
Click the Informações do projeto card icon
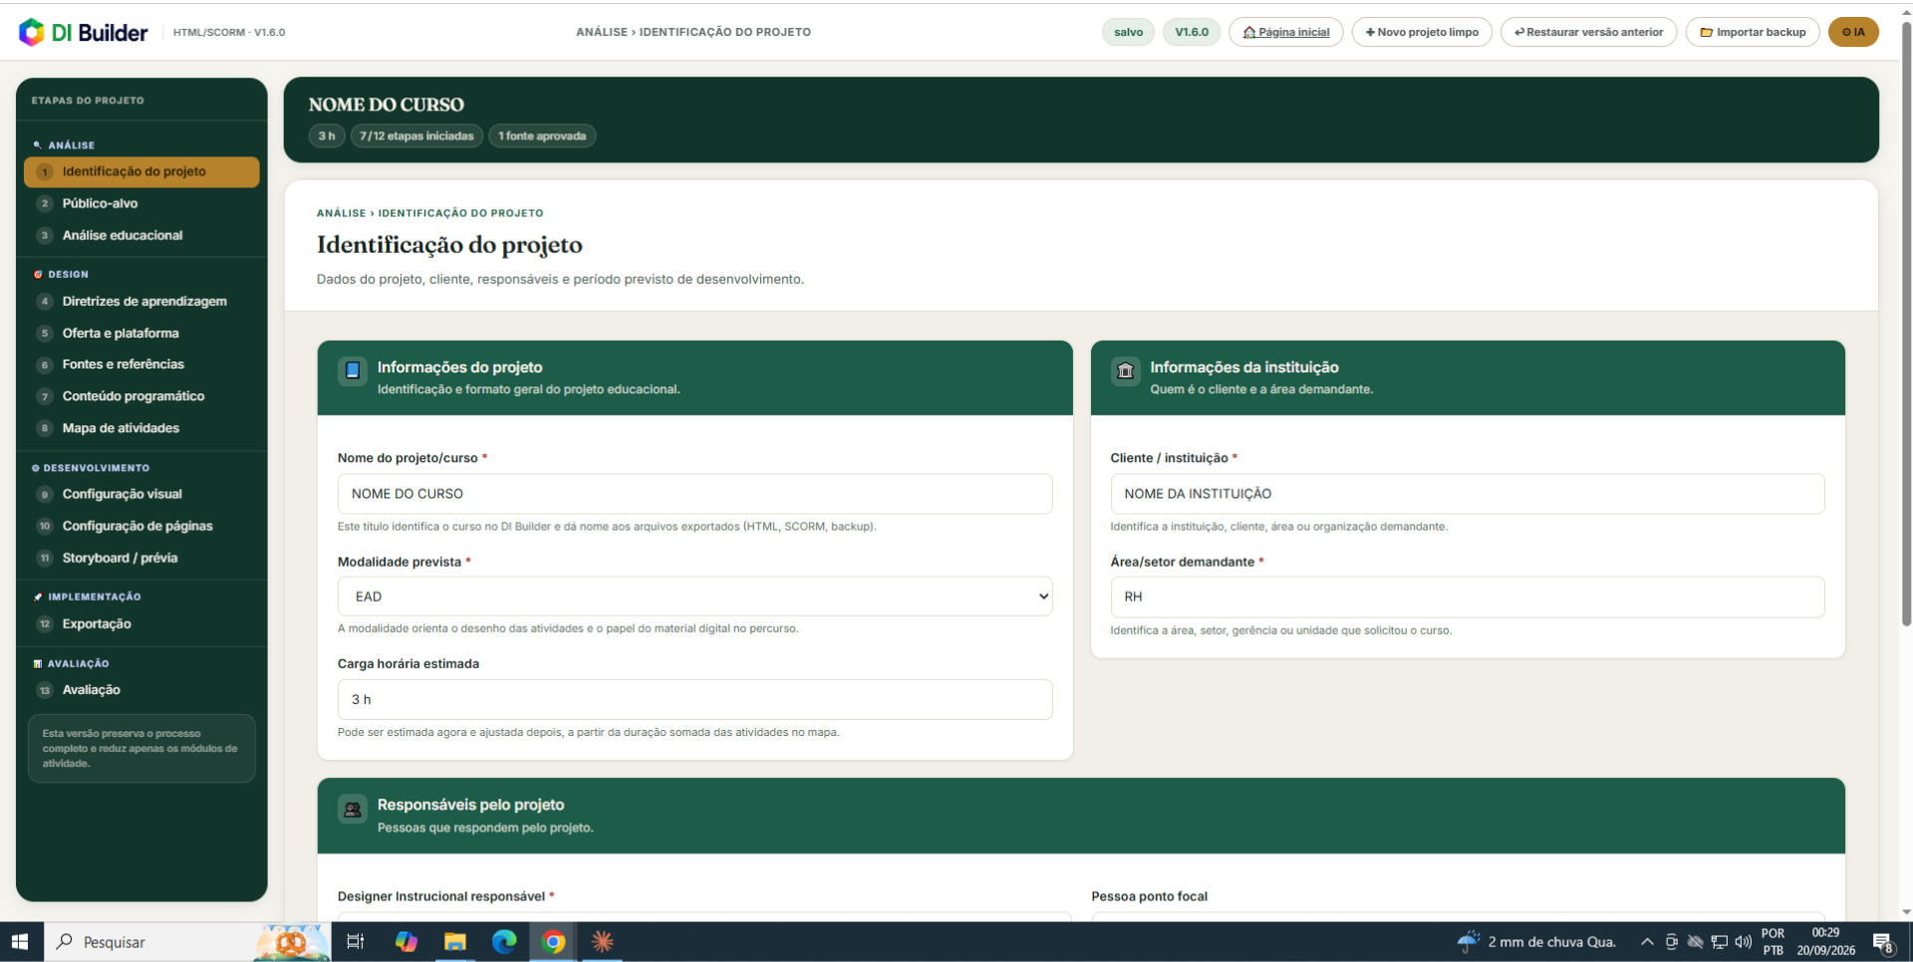click(352, 371)
